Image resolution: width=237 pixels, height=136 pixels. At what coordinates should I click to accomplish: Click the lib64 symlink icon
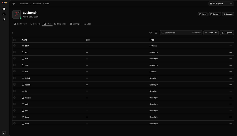pyautogui.click(x=23, y=78)
